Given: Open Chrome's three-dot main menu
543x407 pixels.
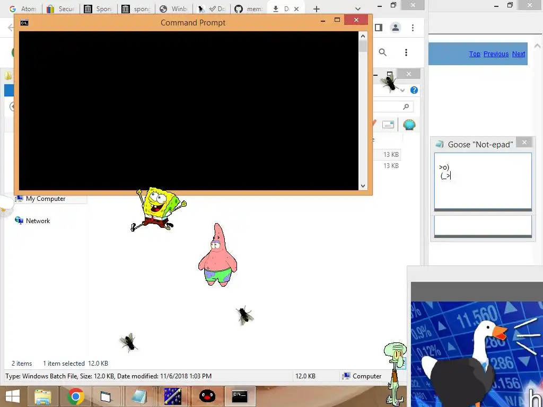Looking at the screenshot, I should tap(413, 28).
